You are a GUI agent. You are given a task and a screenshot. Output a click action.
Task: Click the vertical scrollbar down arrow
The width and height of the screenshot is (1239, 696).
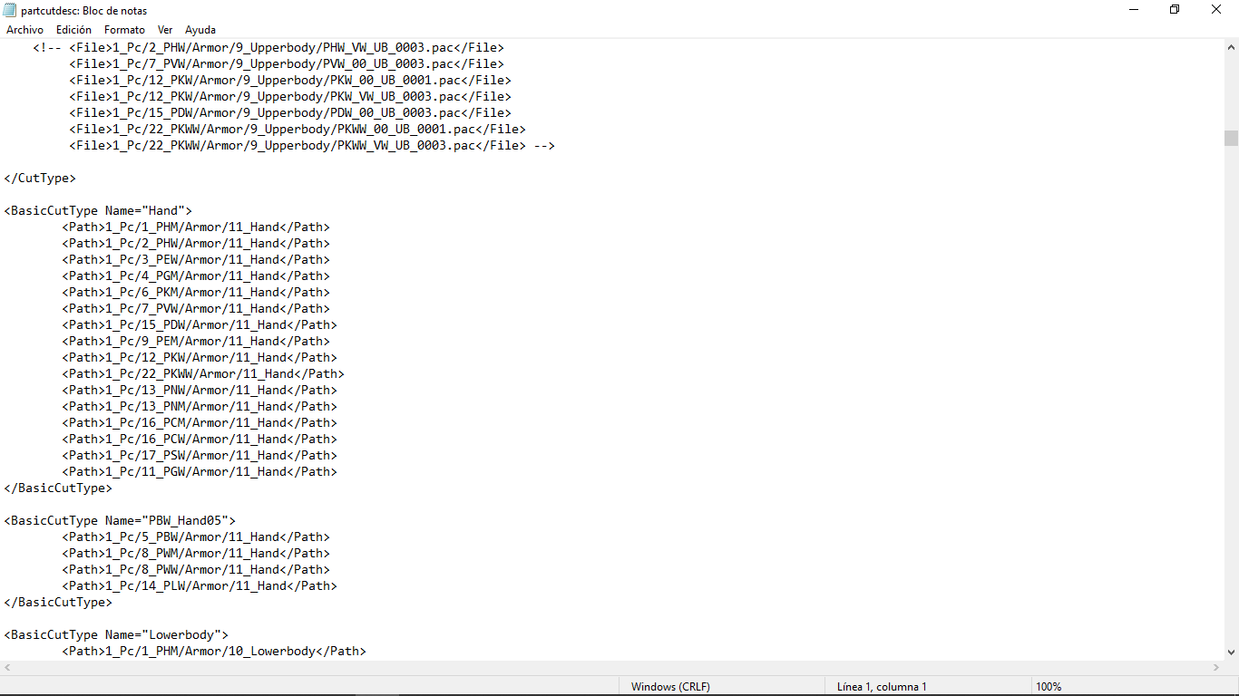pyautogui.click(x=1231, y=652)
